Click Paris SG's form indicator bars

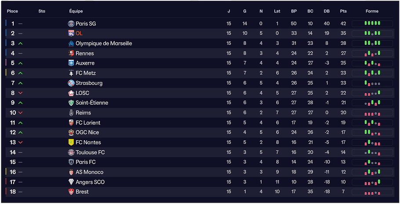click(x=372, y=24)
